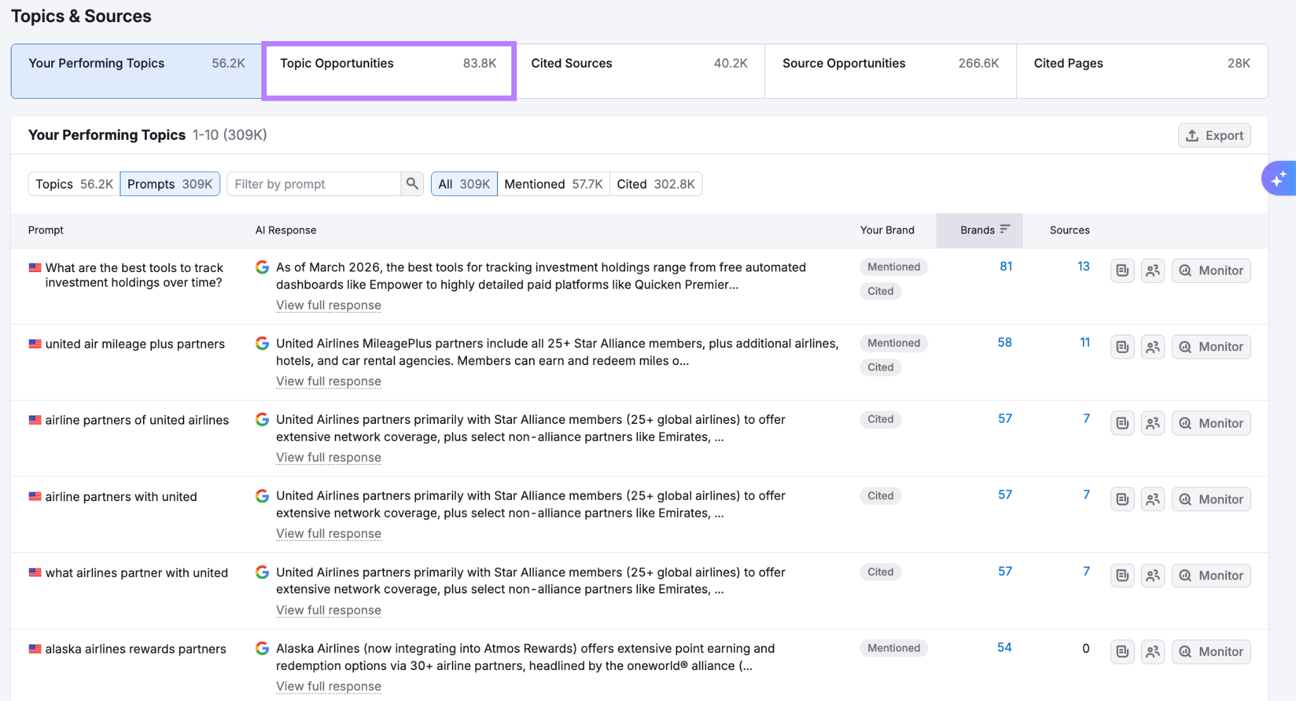Image resolution: width=1296 pixels, height=701 pixels.
Task: Monitor the investment holdings prompt
Action: (1211, 271)
